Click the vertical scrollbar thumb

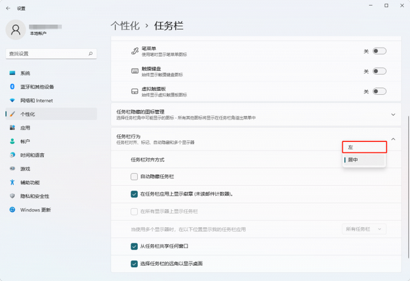coord(408,188)
